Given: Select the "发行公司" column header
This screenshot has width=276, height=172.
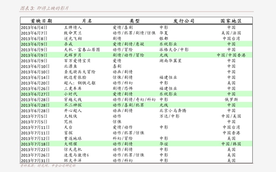Looking at the screenshot, I should pos(184,21).
